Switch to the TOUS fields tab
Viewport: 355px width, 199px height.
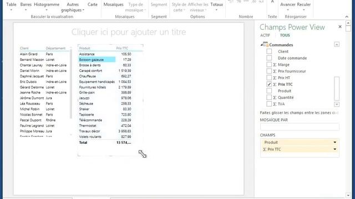[285, 35]
